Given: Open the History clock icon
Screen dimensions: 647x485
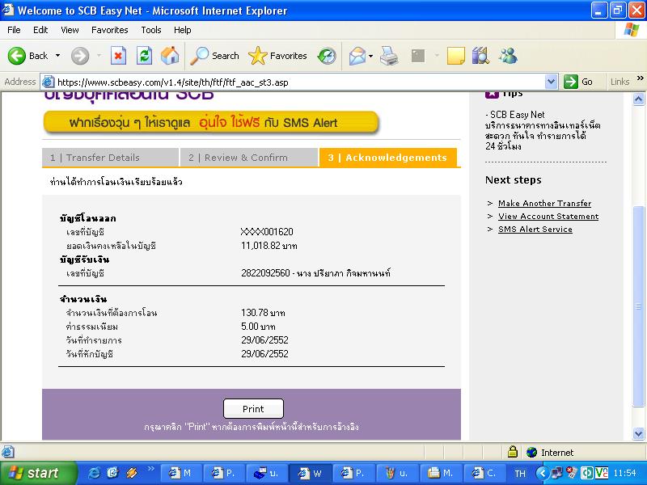Looking at the screenshot, I should [327, 56].
